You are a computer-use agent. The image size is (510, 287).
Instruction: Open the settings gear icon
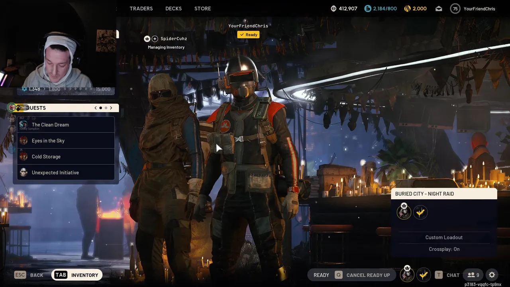492,275
